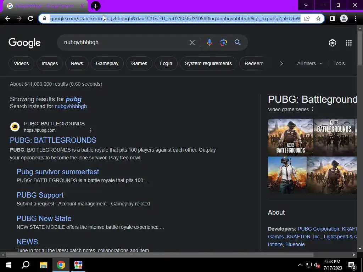
Task: Click the browser forward arrow
Action: [x=19, y=18]
